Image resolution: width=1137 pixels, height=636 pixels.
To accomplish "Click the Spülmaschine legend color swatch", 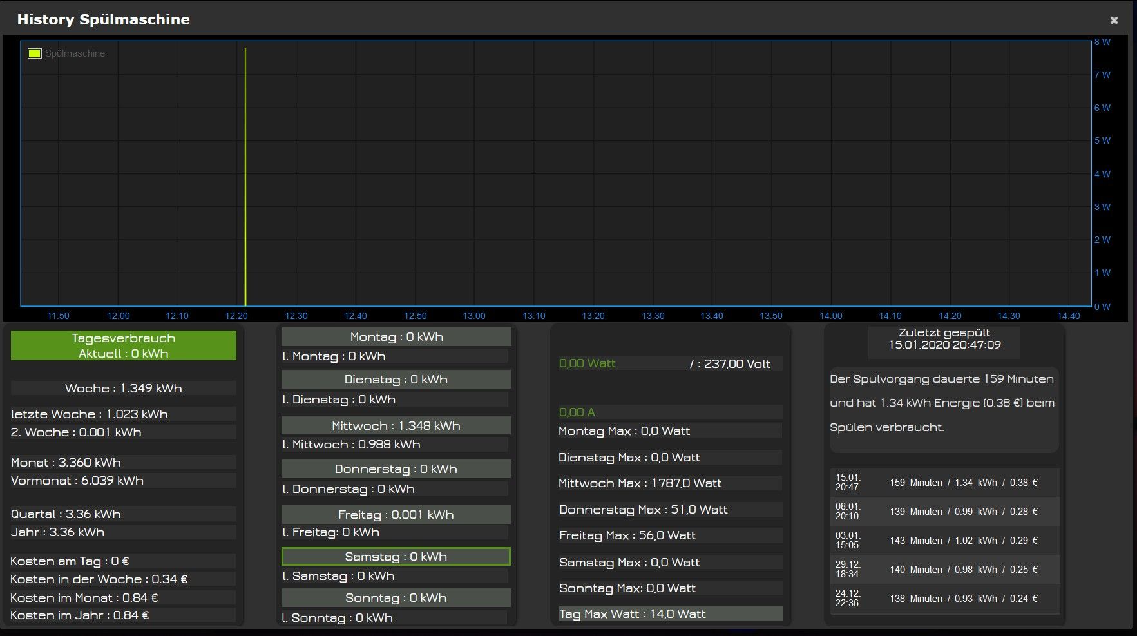I will pos(35,53).
